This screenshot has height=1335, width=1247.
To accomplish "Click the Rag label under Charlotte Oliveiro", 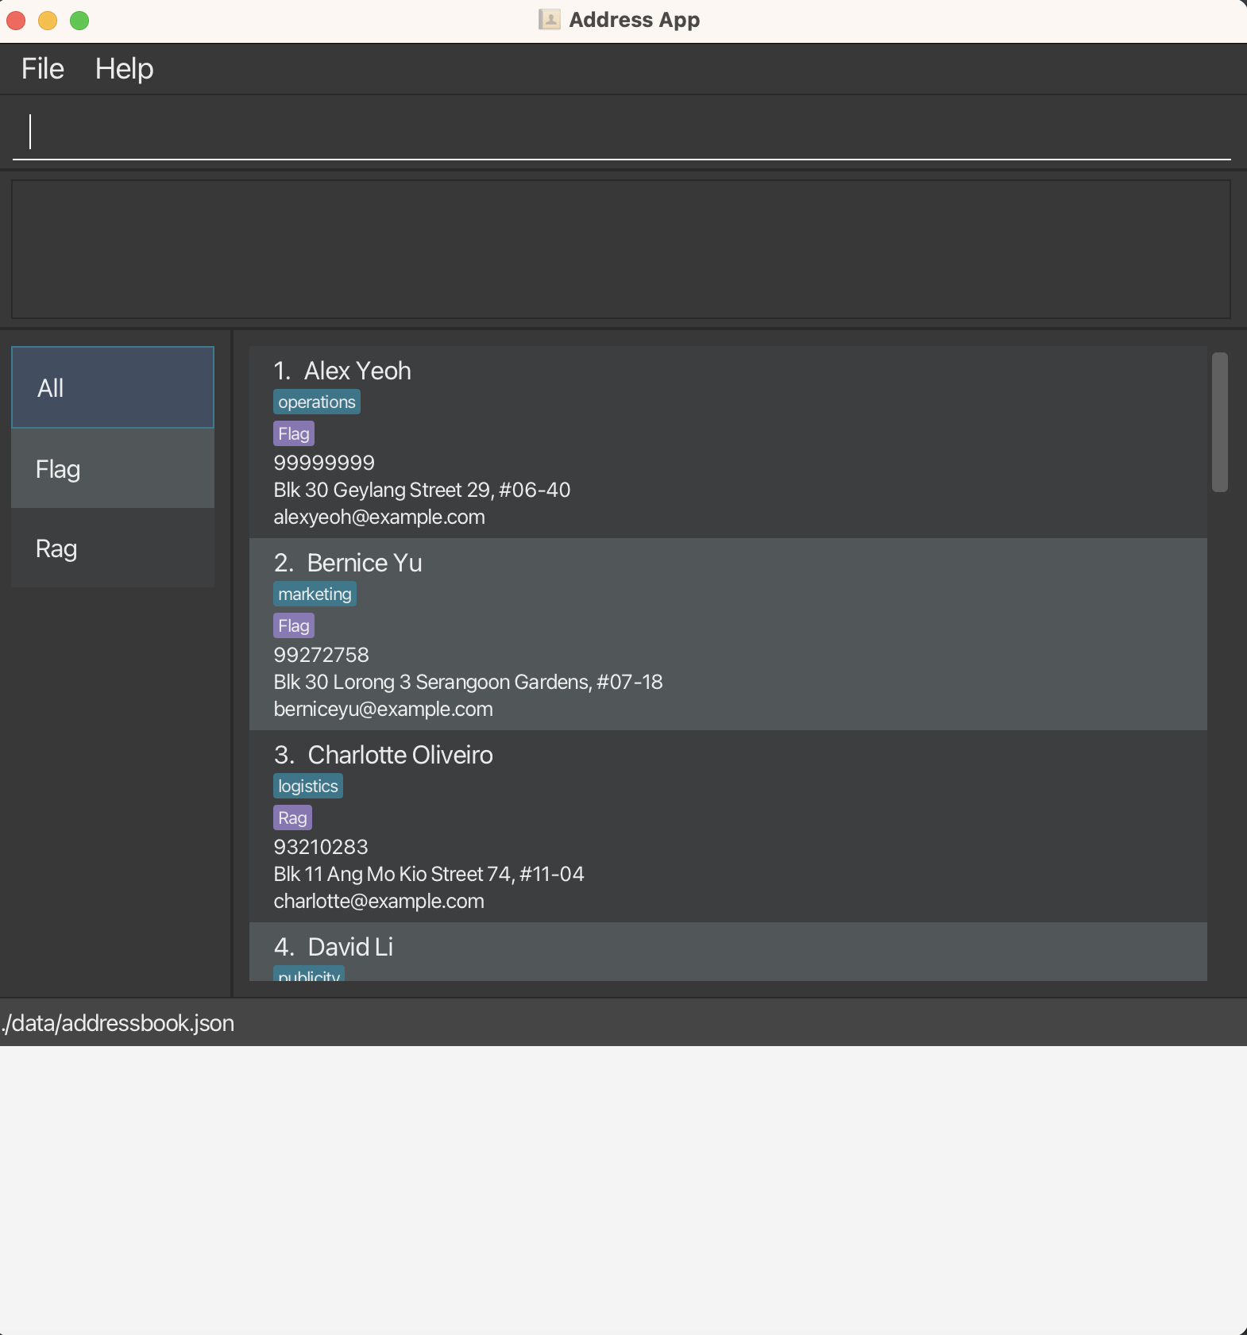I will click(292, 818).
